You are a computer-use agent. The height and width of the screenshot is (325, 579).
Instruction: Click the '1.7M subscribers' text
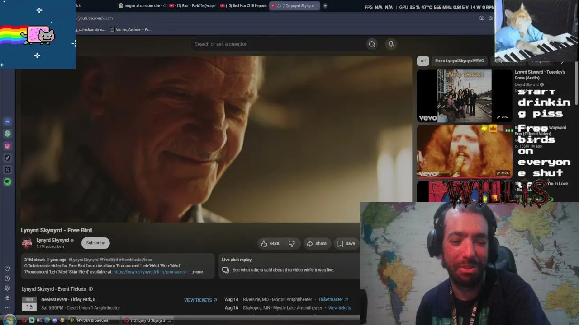50,246
